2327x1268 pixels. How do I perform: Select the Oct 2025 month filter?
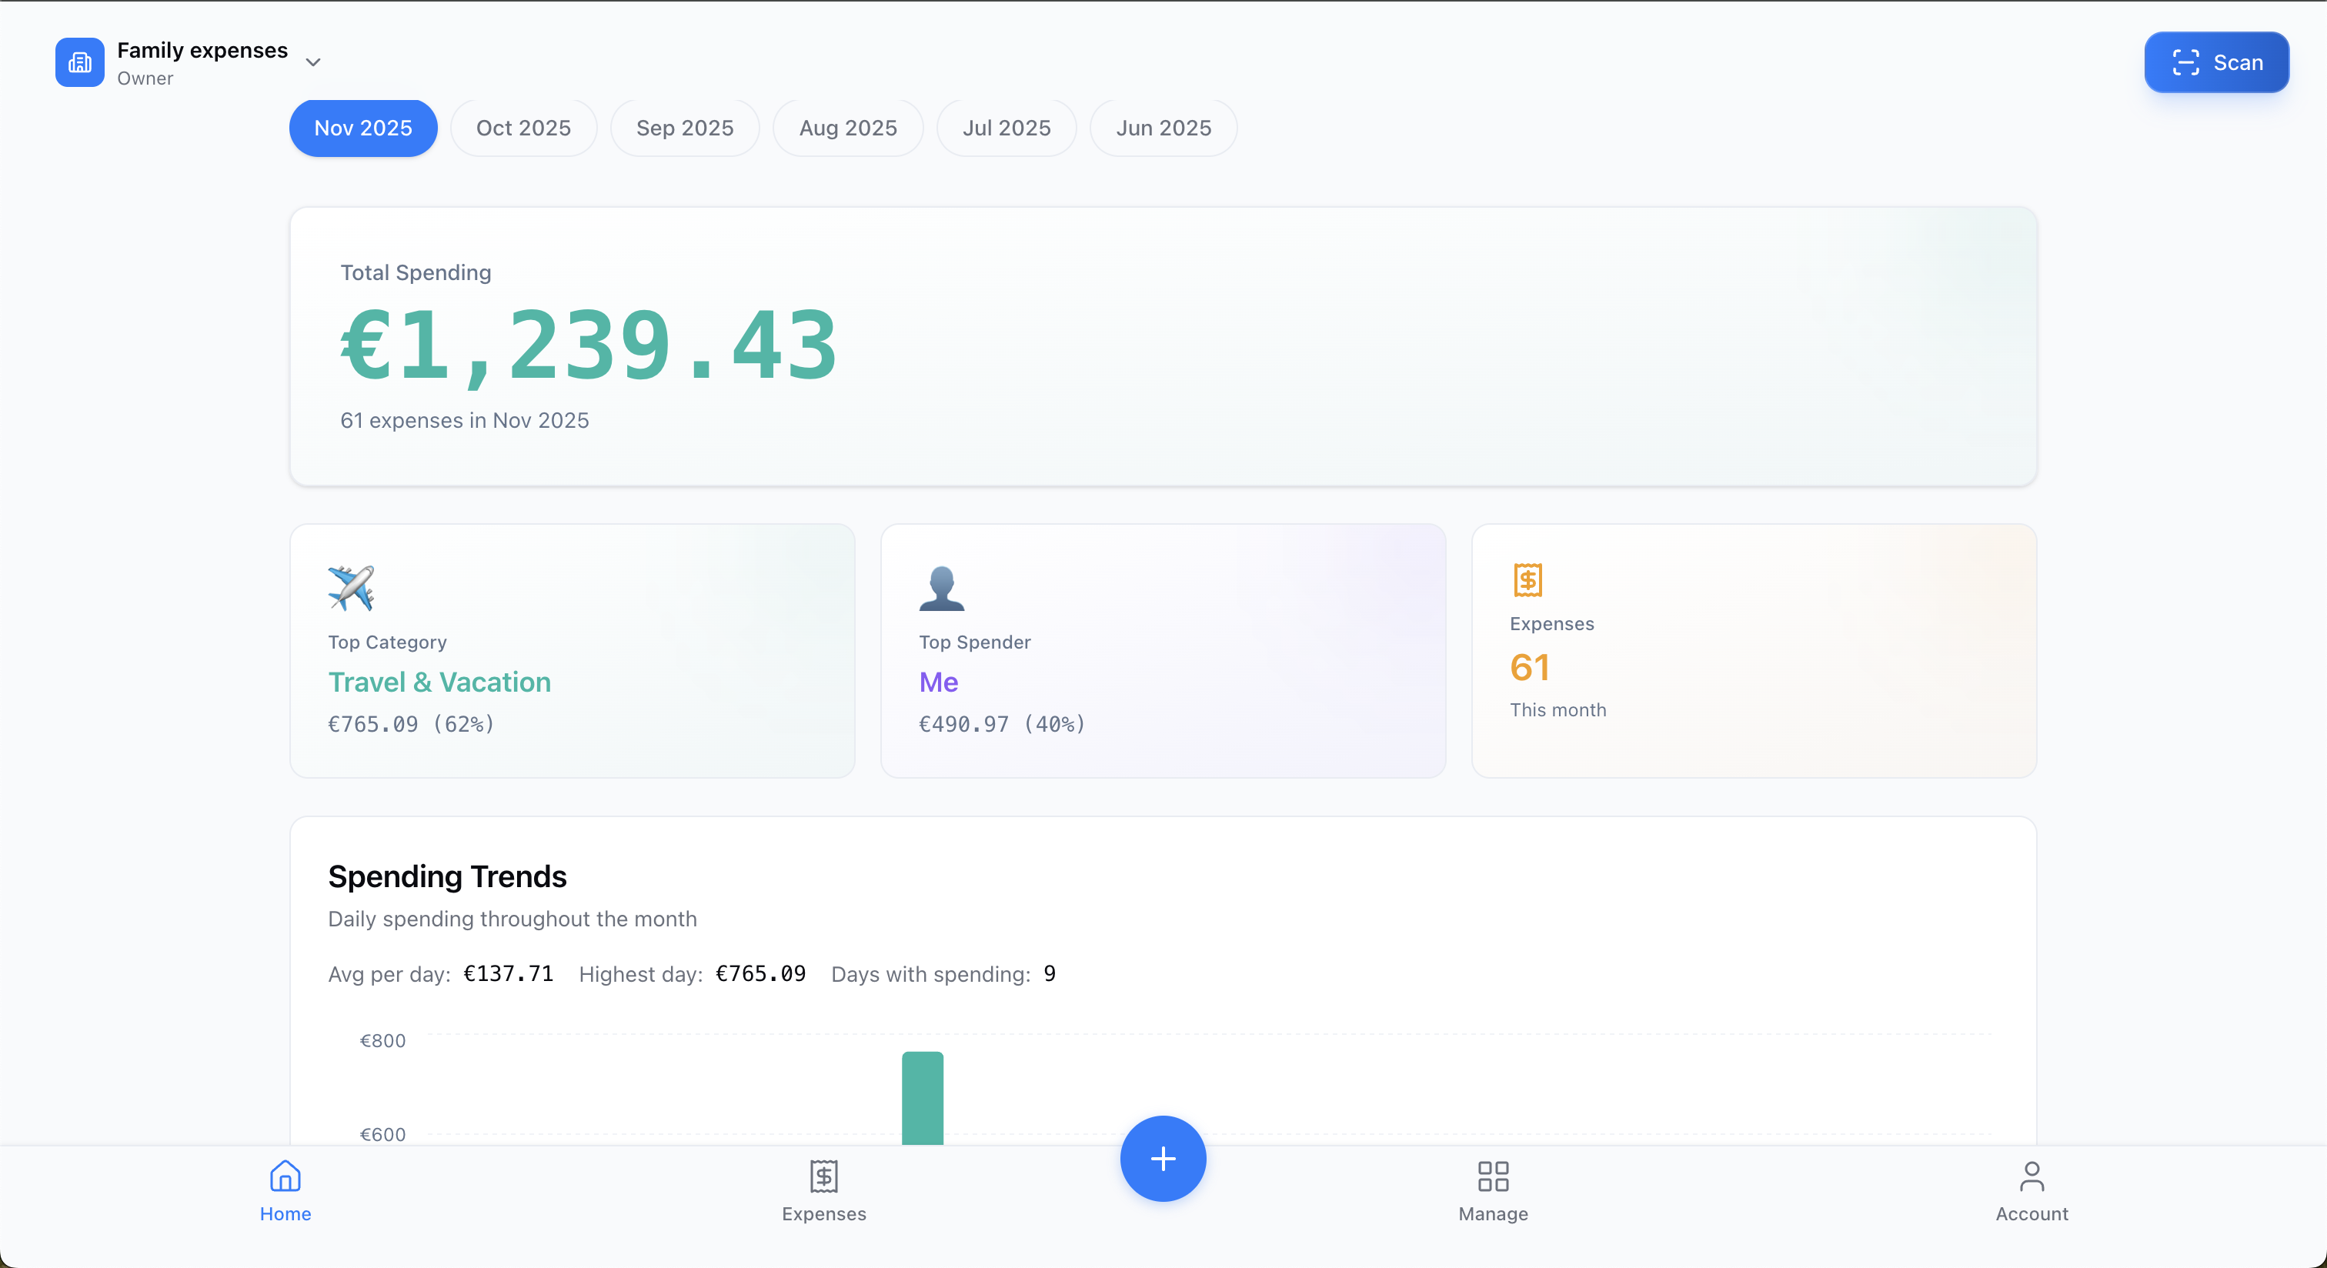click(x=523, y=128)
